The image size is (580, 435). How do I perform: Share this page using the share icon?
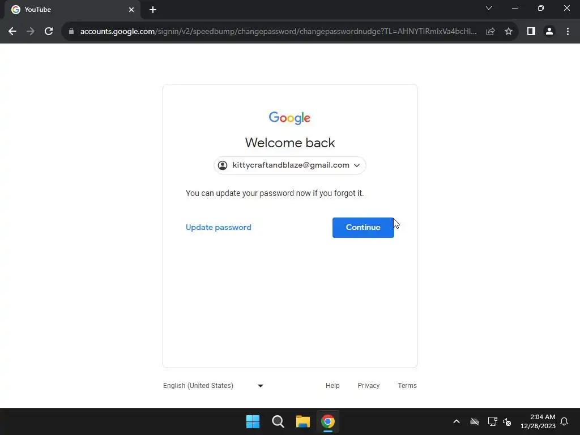tap(491, 32)
